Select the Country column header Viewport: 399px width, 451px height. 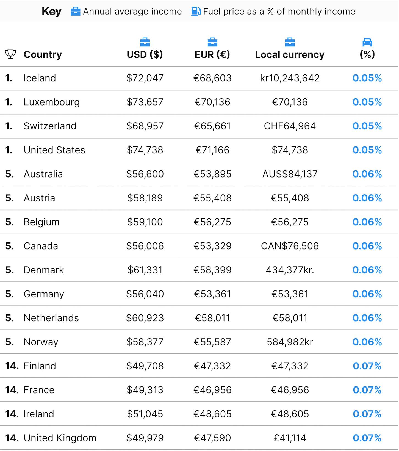coord(43,54)
